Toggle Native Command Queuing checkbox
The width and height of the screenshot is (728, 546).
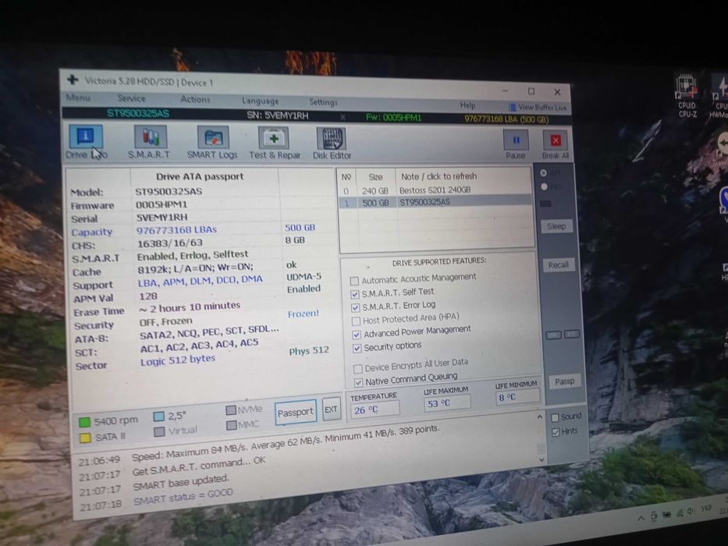point(358,382)
